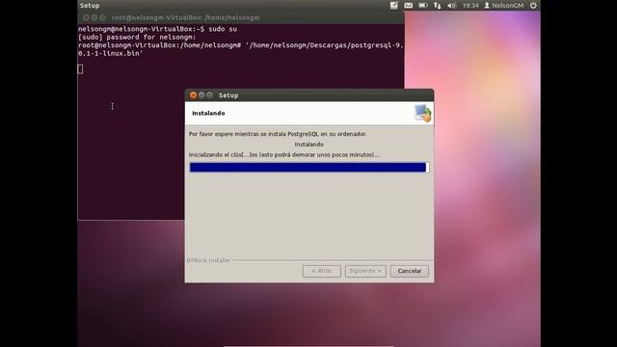Screen dimensions: 617x347
Task: Open the network connection indicator
Action: [437, 5]
